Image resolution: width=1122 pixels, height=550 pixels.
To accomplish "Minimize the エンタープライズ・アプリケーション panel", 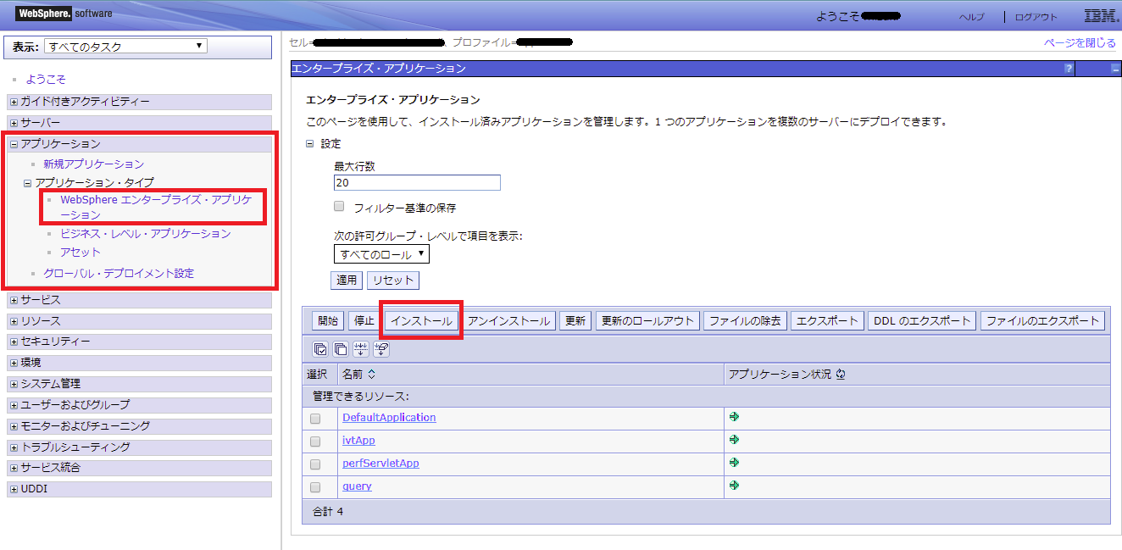I will (1115, 69).
